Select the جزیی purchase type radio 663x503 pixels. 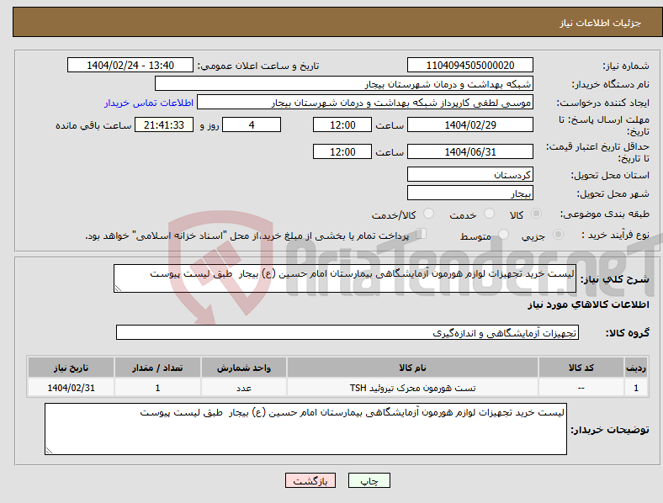(x=558, y=234)
